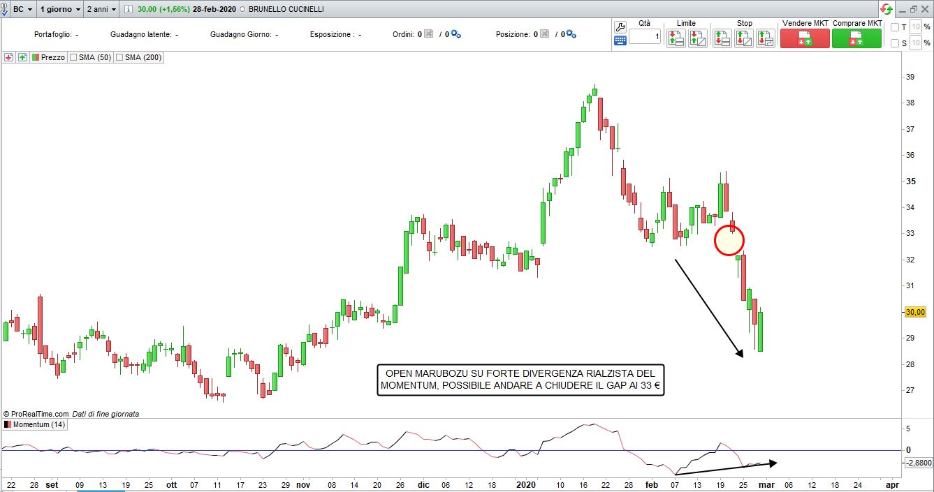
Task: Click the 'dic' month label on time axis
Action: click(423, 484)
